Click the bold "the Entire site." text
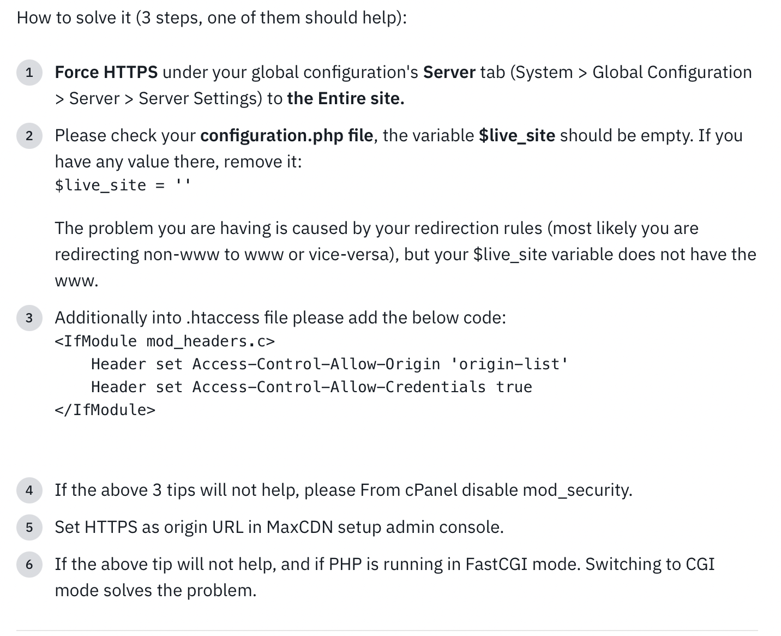 345,99
